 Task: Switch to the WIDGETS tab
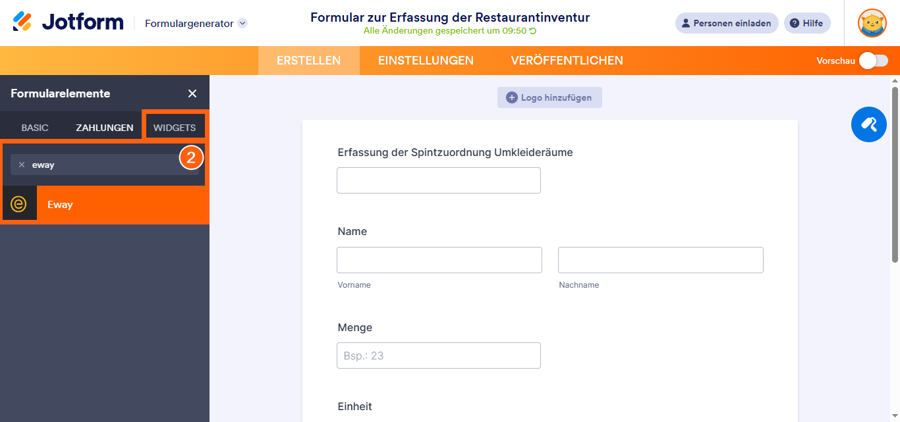coord(175,127)
